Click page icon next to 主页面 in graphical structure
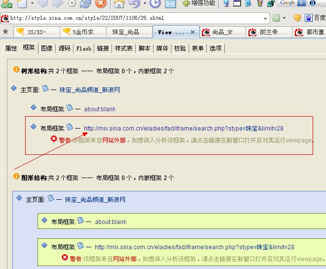The height and width of the screenshot is (269, 326). pos(51,198)
